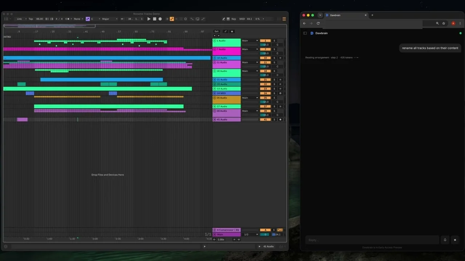Go back in the browser

[x=304, y=23]
